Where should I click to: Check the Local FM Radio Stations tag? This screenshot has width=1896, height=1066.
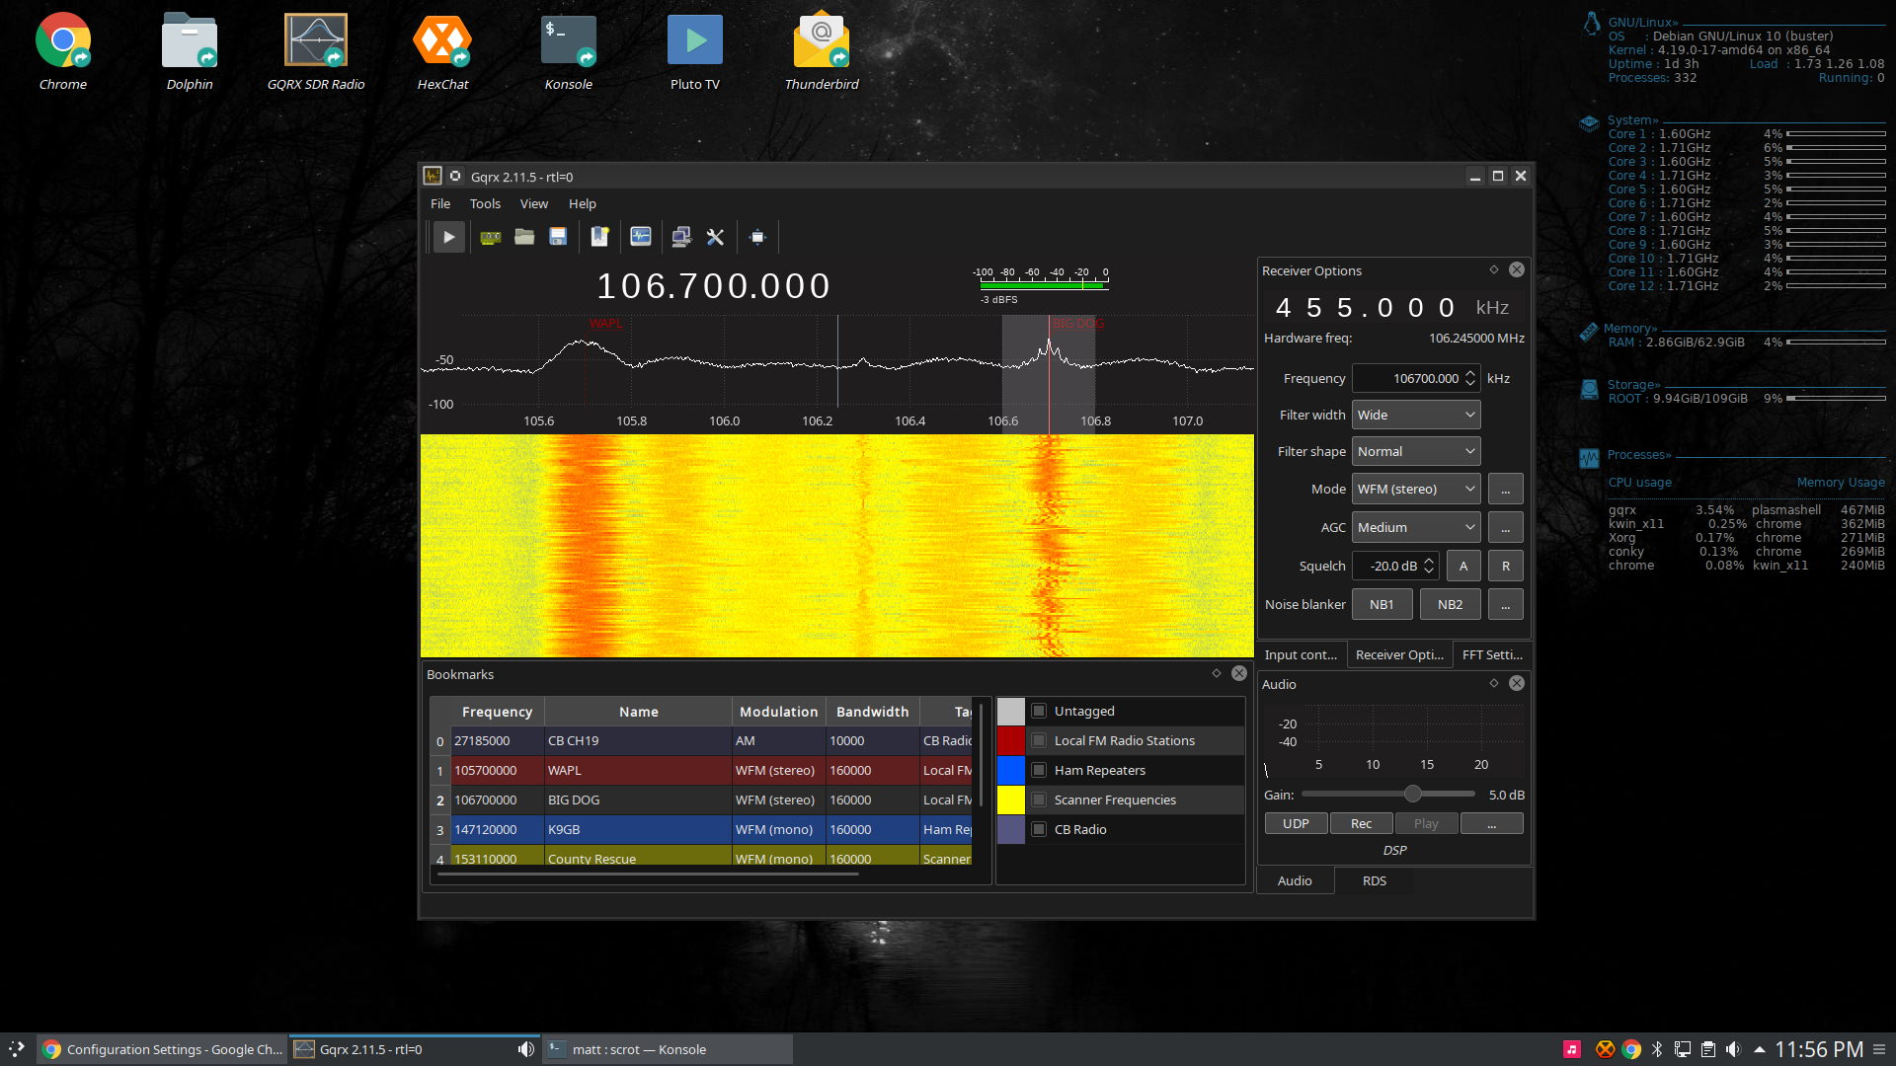[x=1039, y=741]
